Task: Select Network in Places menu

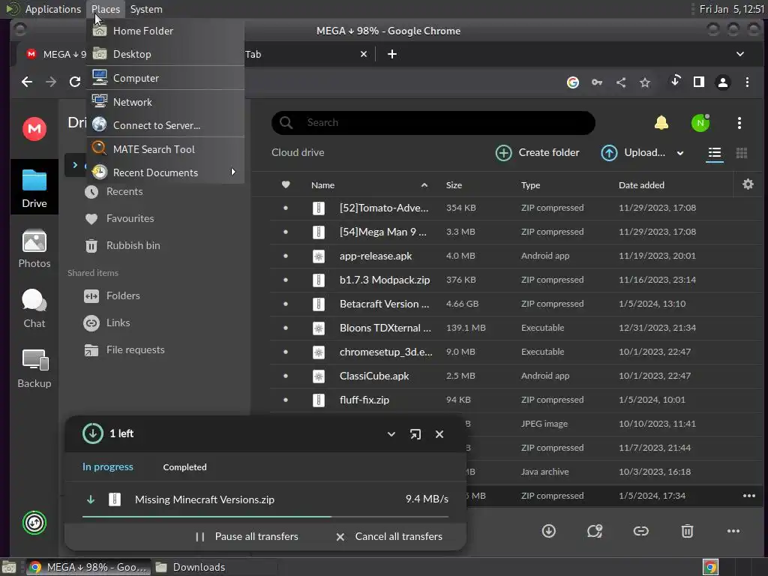Action: 166,102
